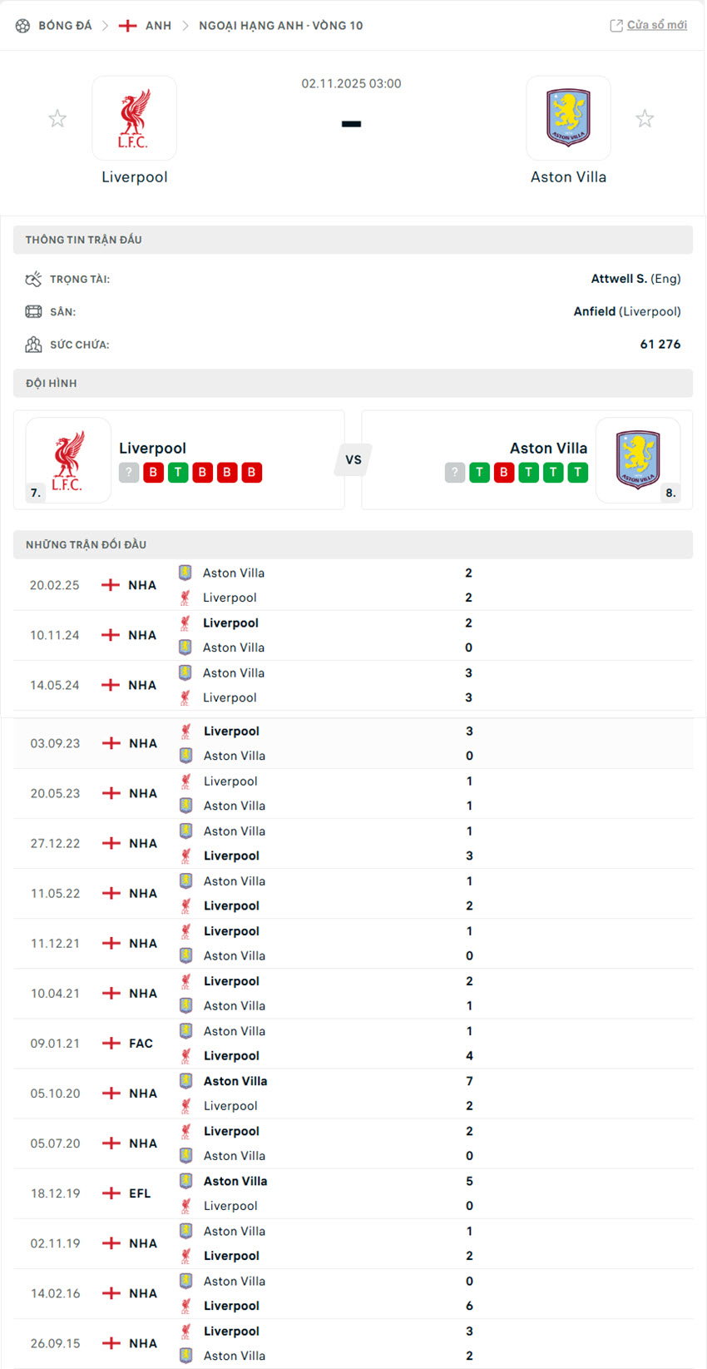707x1369 pixels.
Task: Select the Liverpool club crest logo
Action: coord(134,117)
